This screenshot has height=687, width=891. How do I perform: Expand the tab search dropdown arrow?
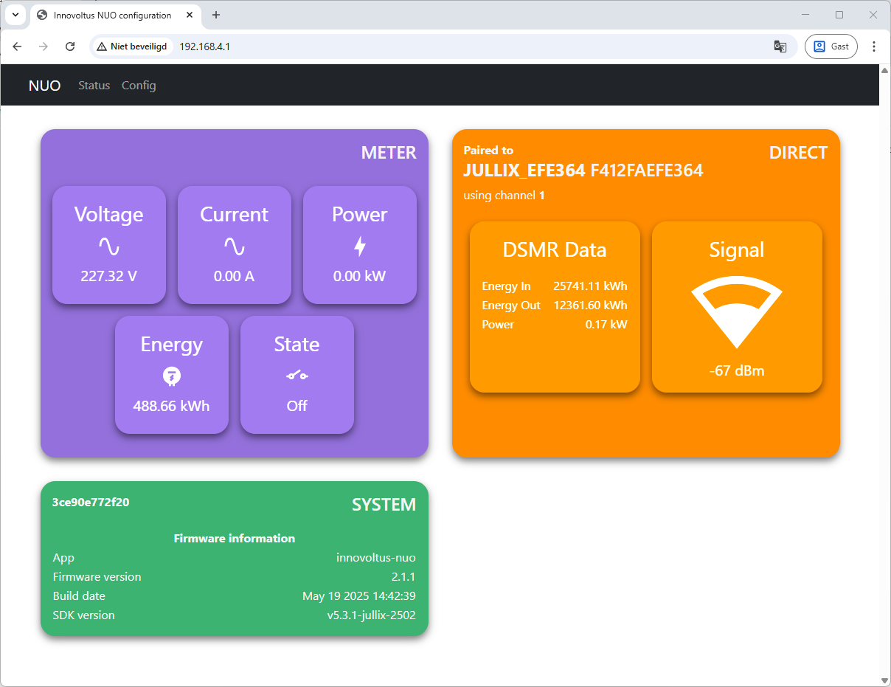[15, 15]
